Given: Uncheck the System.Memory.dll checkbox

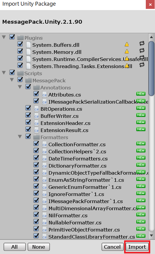Looking at the screenshot, I should pyautogui.click(x=20, y=51).
